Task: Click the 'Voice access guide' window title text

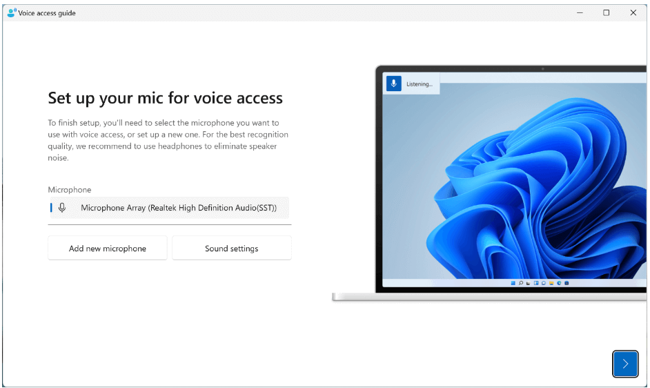Action: pos(47,13)
